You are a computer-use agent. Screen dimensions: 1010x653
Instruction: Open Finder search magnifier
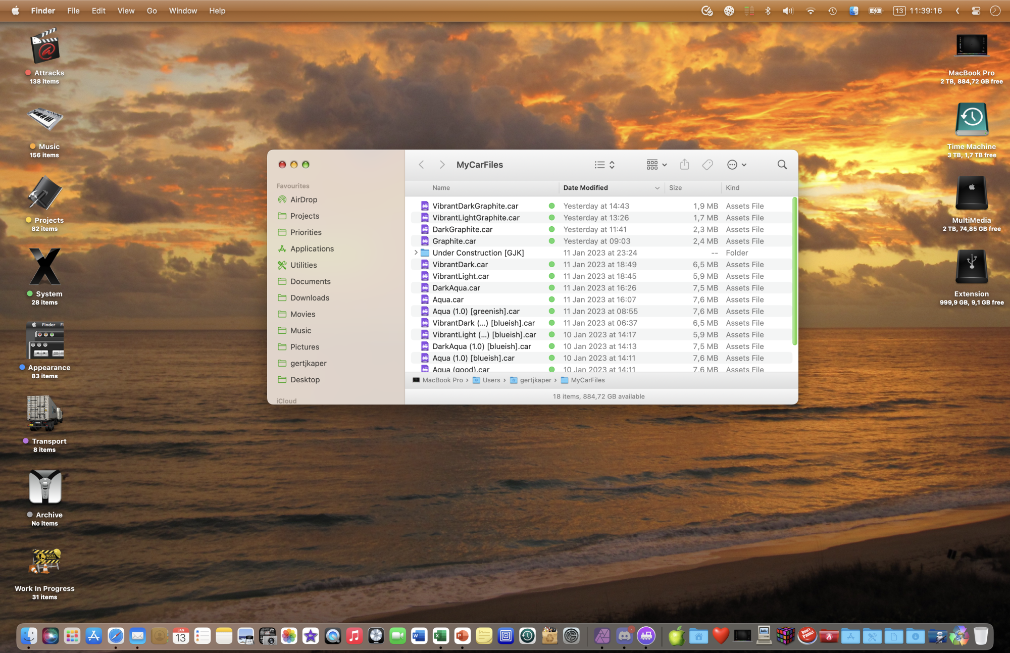[782, 165]
